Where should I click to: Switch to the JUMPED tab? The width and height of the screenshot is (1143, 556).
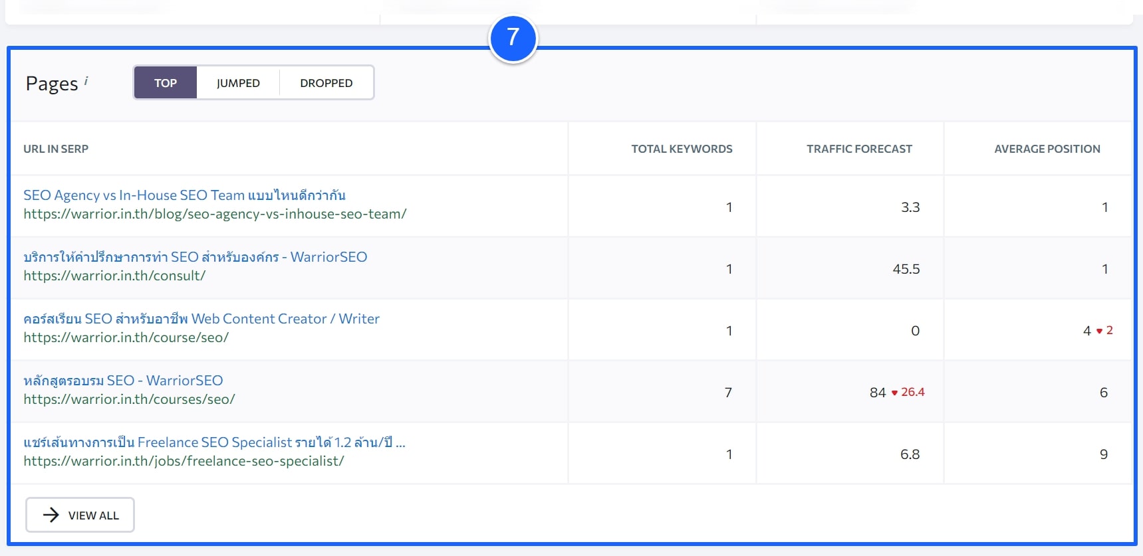pos(238,83)
